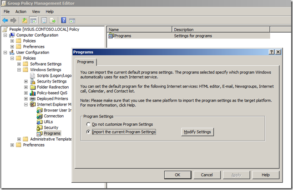This screenshot has width=293, height=190.
Task: Click the Description column header
Action: pos(184,29)
